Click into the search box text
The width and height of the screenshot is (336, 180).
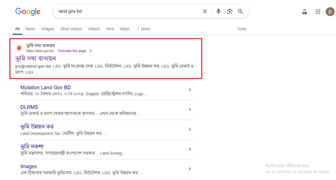click(70, 11)
